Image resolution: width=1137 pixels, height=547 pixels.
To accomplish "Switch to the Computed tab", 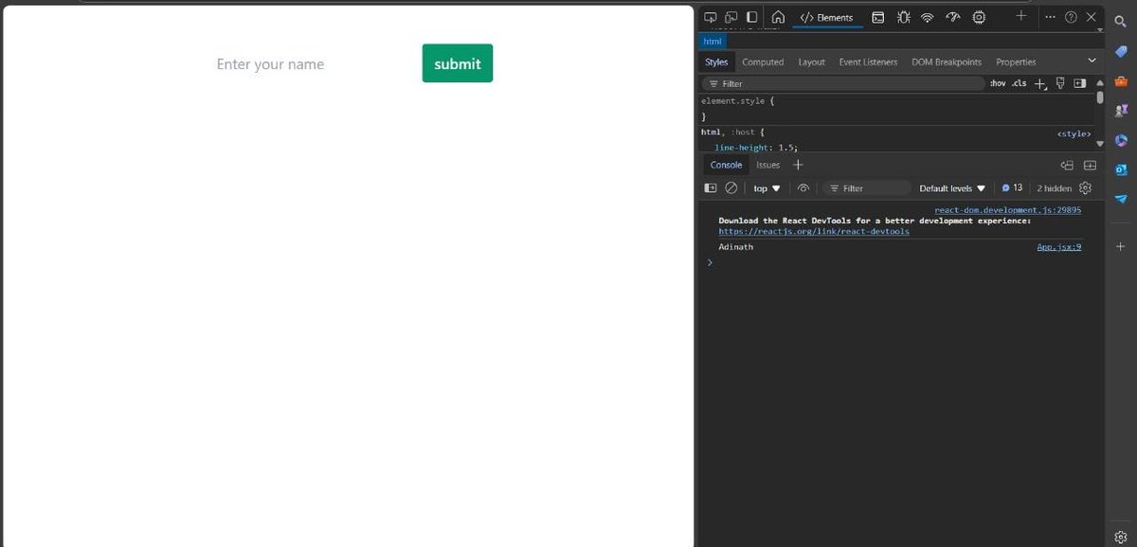I will tap(763, 62).
